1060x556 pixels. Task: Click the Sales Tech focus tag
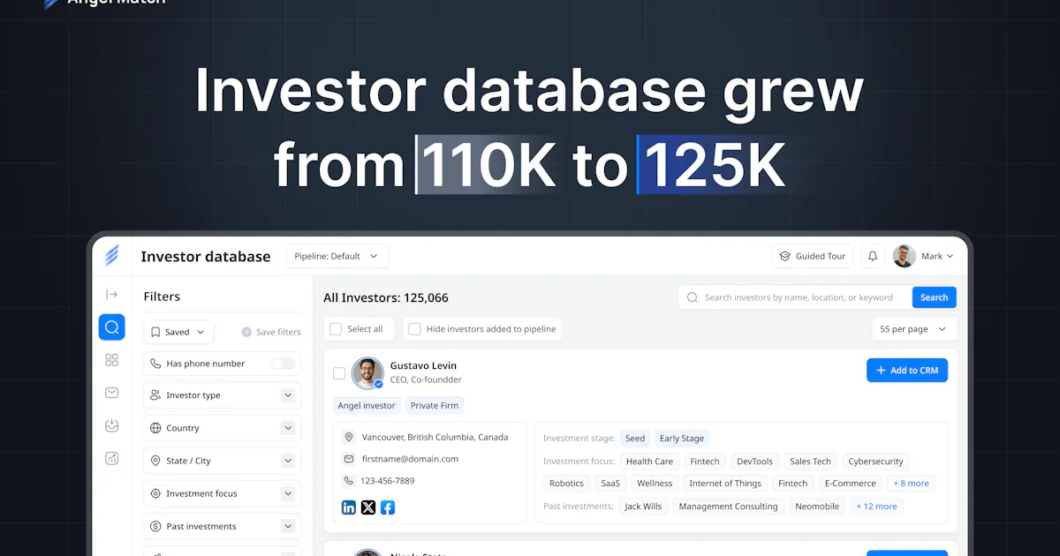point(810,462)
